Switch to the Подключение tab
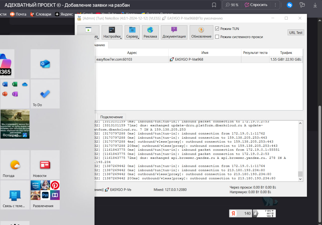Image resolution: width=322 pixels, height=225 pixels. coord(111,117)
